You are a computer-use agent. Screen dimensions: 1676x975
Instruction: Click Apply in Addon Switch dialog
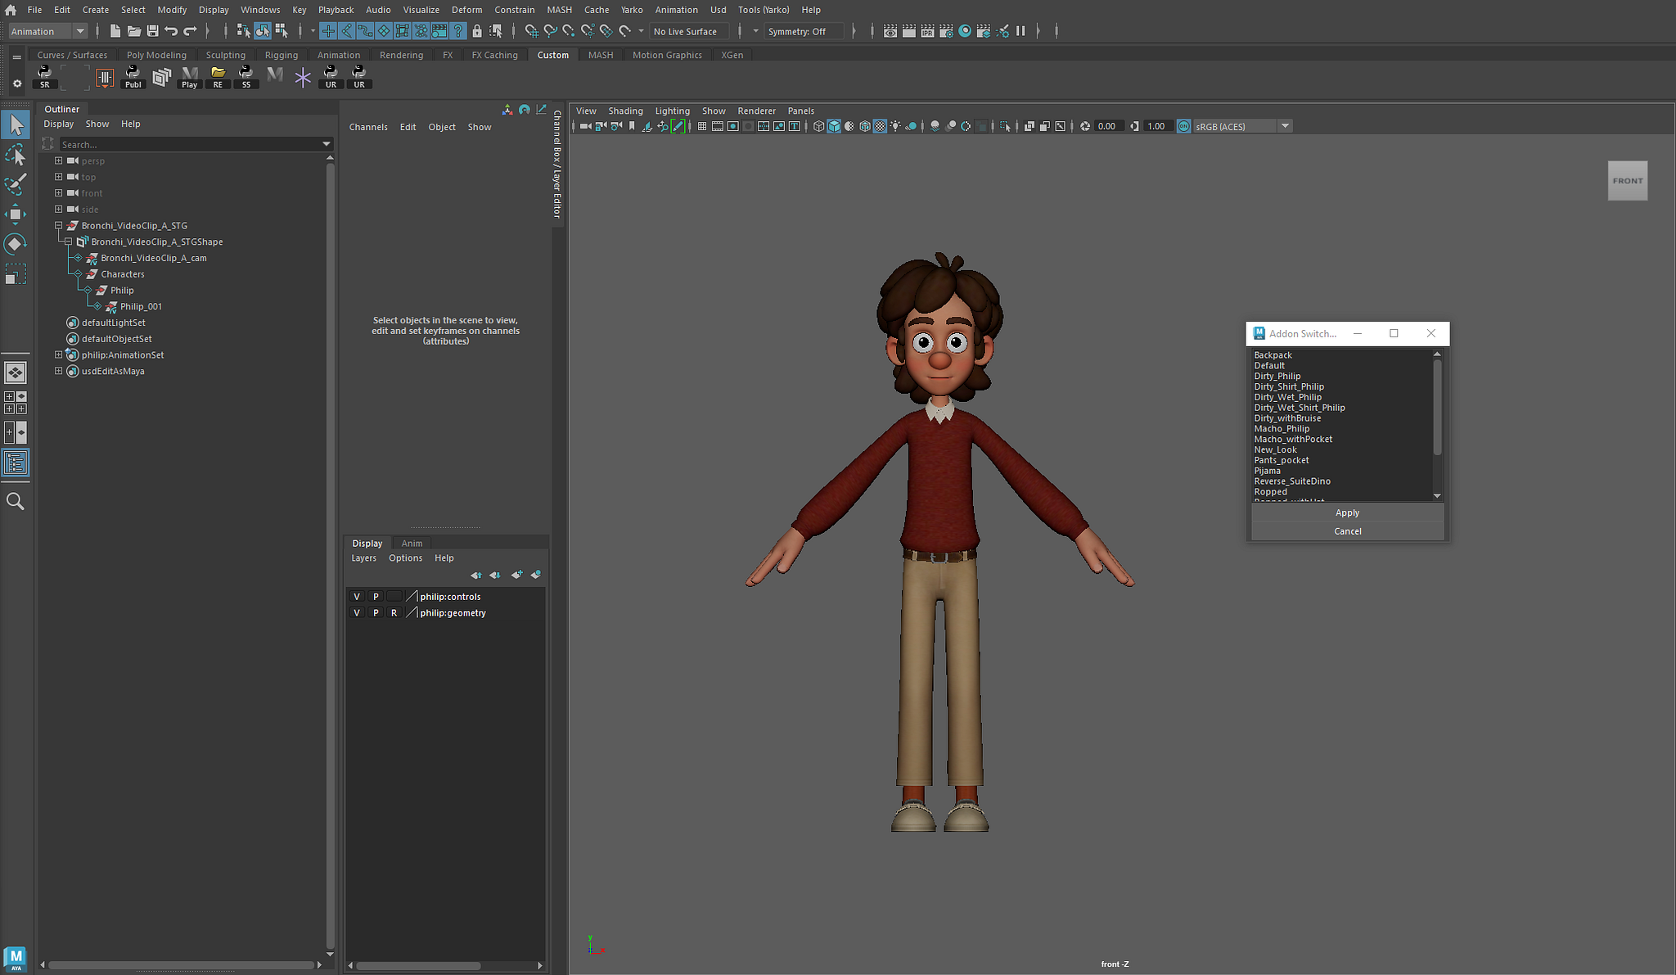pyautogui.click(x=1347, y=512)
